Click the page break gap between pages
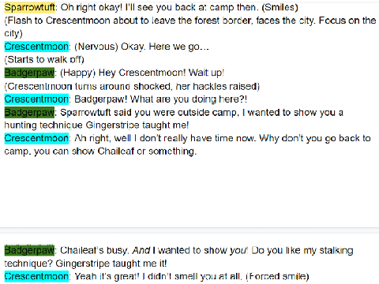 coord(189,230)
